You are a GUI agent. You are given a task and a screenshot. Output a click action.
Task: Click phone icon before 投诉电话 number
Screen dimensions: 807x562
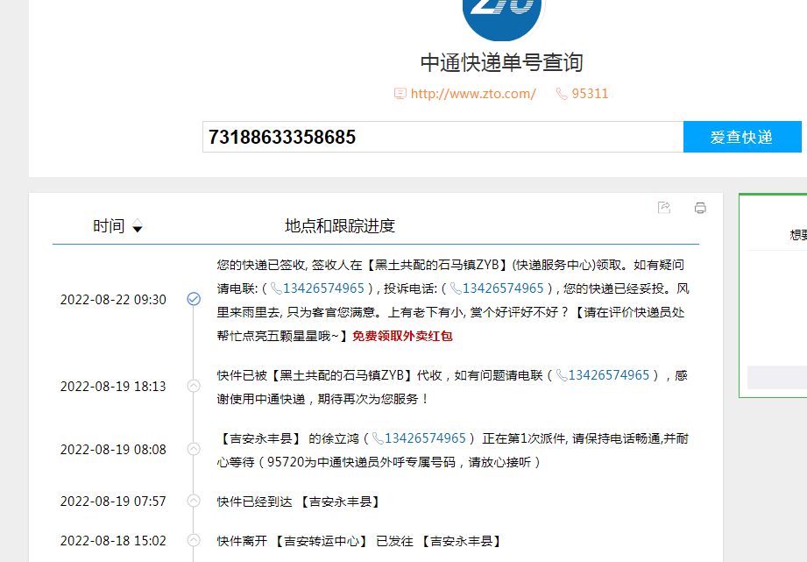(456, 288)
